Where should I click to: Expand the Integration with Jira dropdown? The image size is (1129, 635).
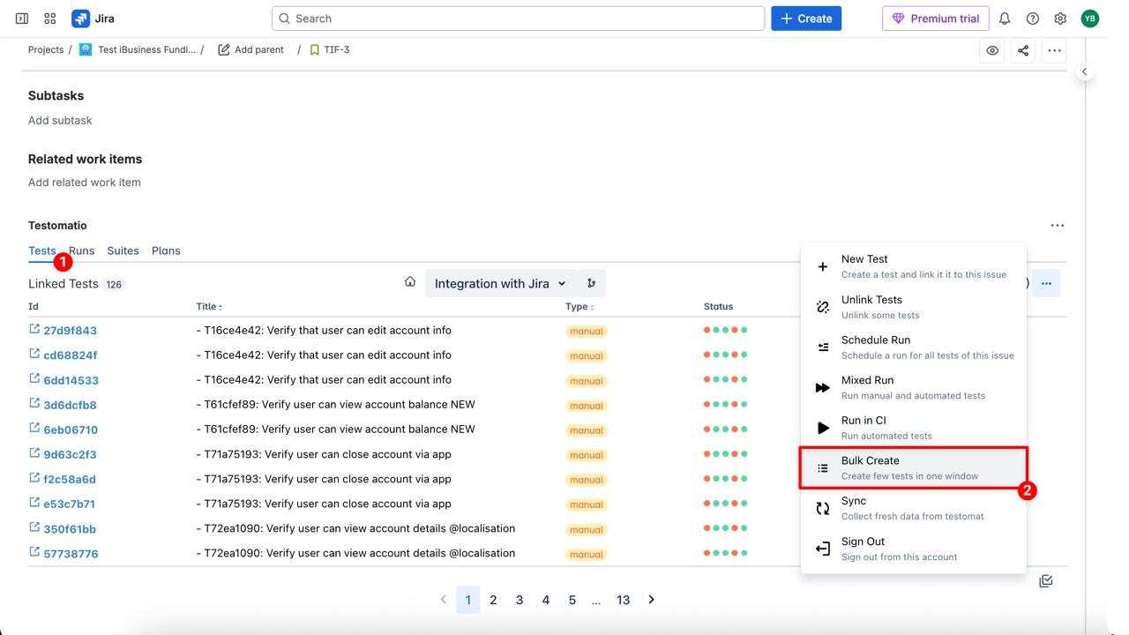tap(500, 284)
